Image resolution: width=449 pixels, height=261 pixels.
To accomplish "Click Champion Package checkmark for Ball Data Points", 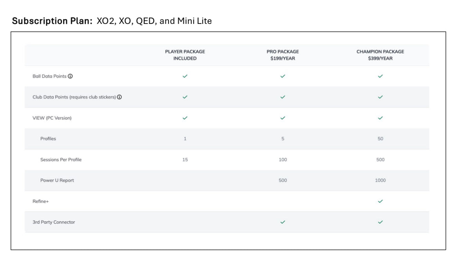I will click(x=380, y=77).
